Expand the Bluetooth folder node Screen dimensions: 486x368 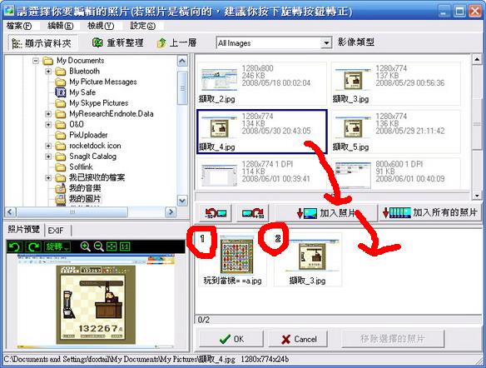click(x=48, y=72)
